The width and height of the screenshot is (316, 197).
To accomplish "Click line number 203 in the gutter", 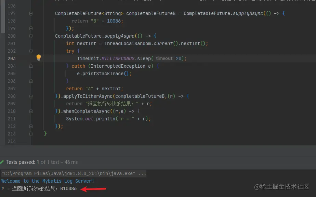I will (x=12, y=58).
